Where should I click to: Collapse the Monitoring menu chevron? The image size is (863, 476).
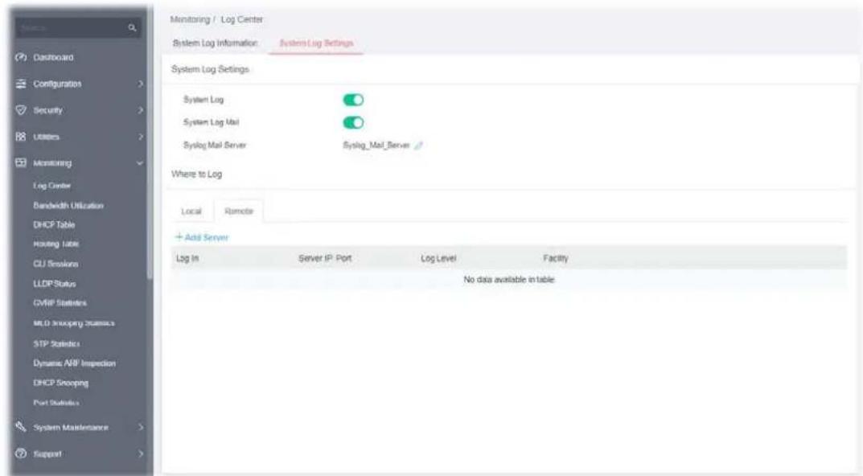(x=140, y=163)
